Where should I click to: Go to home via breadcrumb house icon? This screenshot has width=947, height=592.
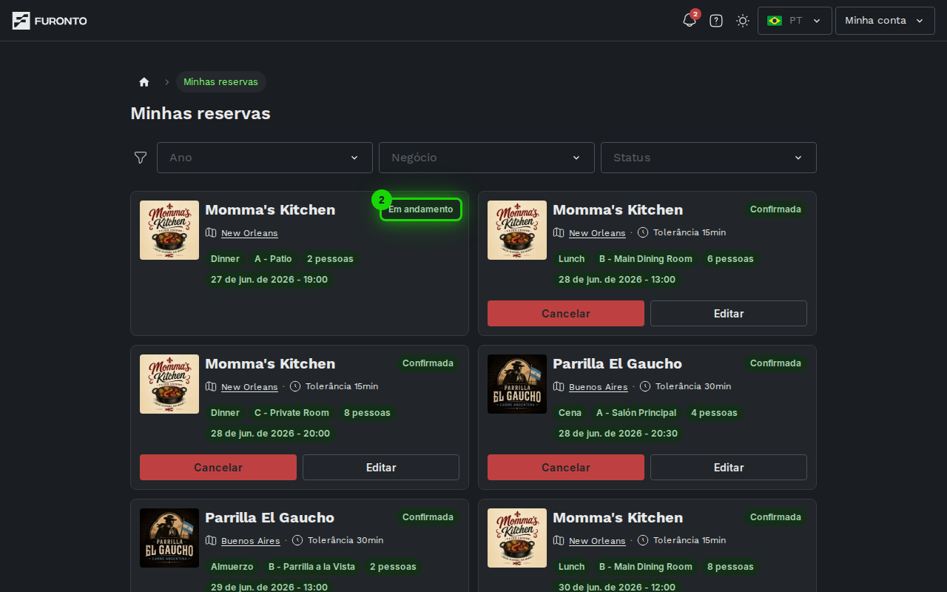pos(144,82)
